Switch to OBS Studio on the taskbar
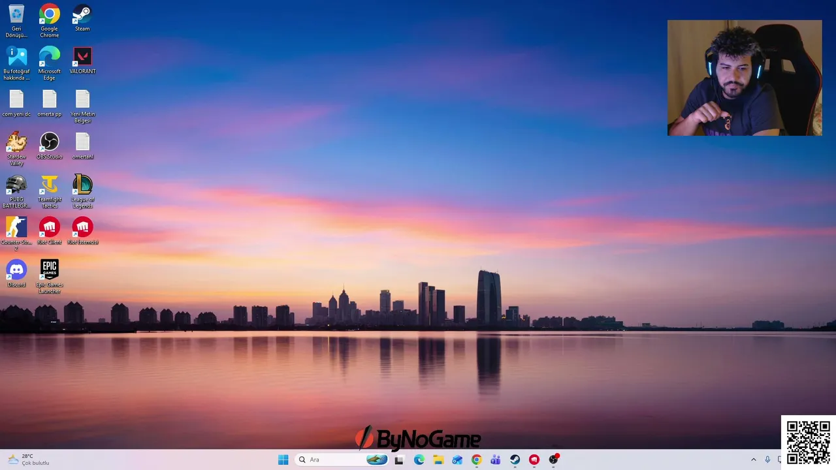Viewport: 836px width, 470px height. (x=554, y=460)
